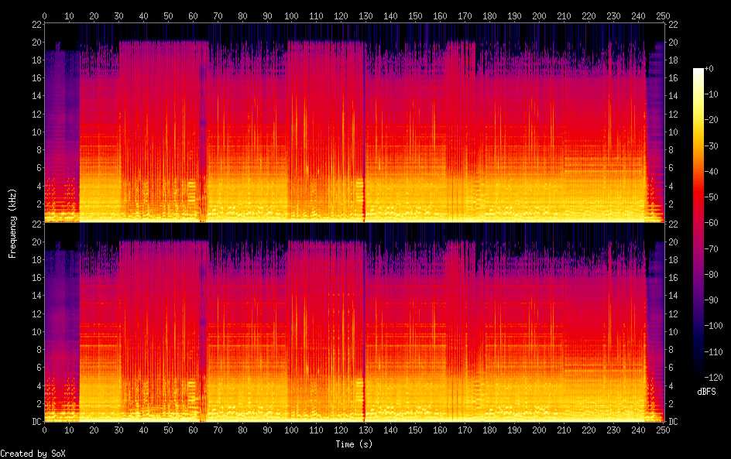Click the 'Frequency (kHz)' vertical axis label

click(x=12, y=222)
